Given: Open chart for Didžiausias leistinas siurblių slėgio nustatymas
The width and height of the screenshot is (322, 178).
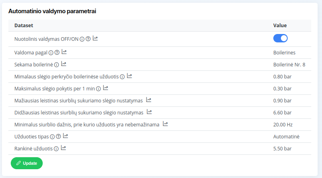Looking at the screenshot, I should pyautogui.click(x=149, y=112).
